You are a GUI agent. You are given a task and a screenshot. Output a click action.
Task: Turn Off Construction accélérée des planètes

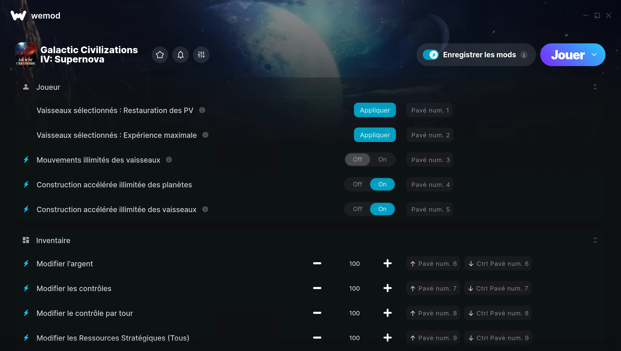[358, 184]
